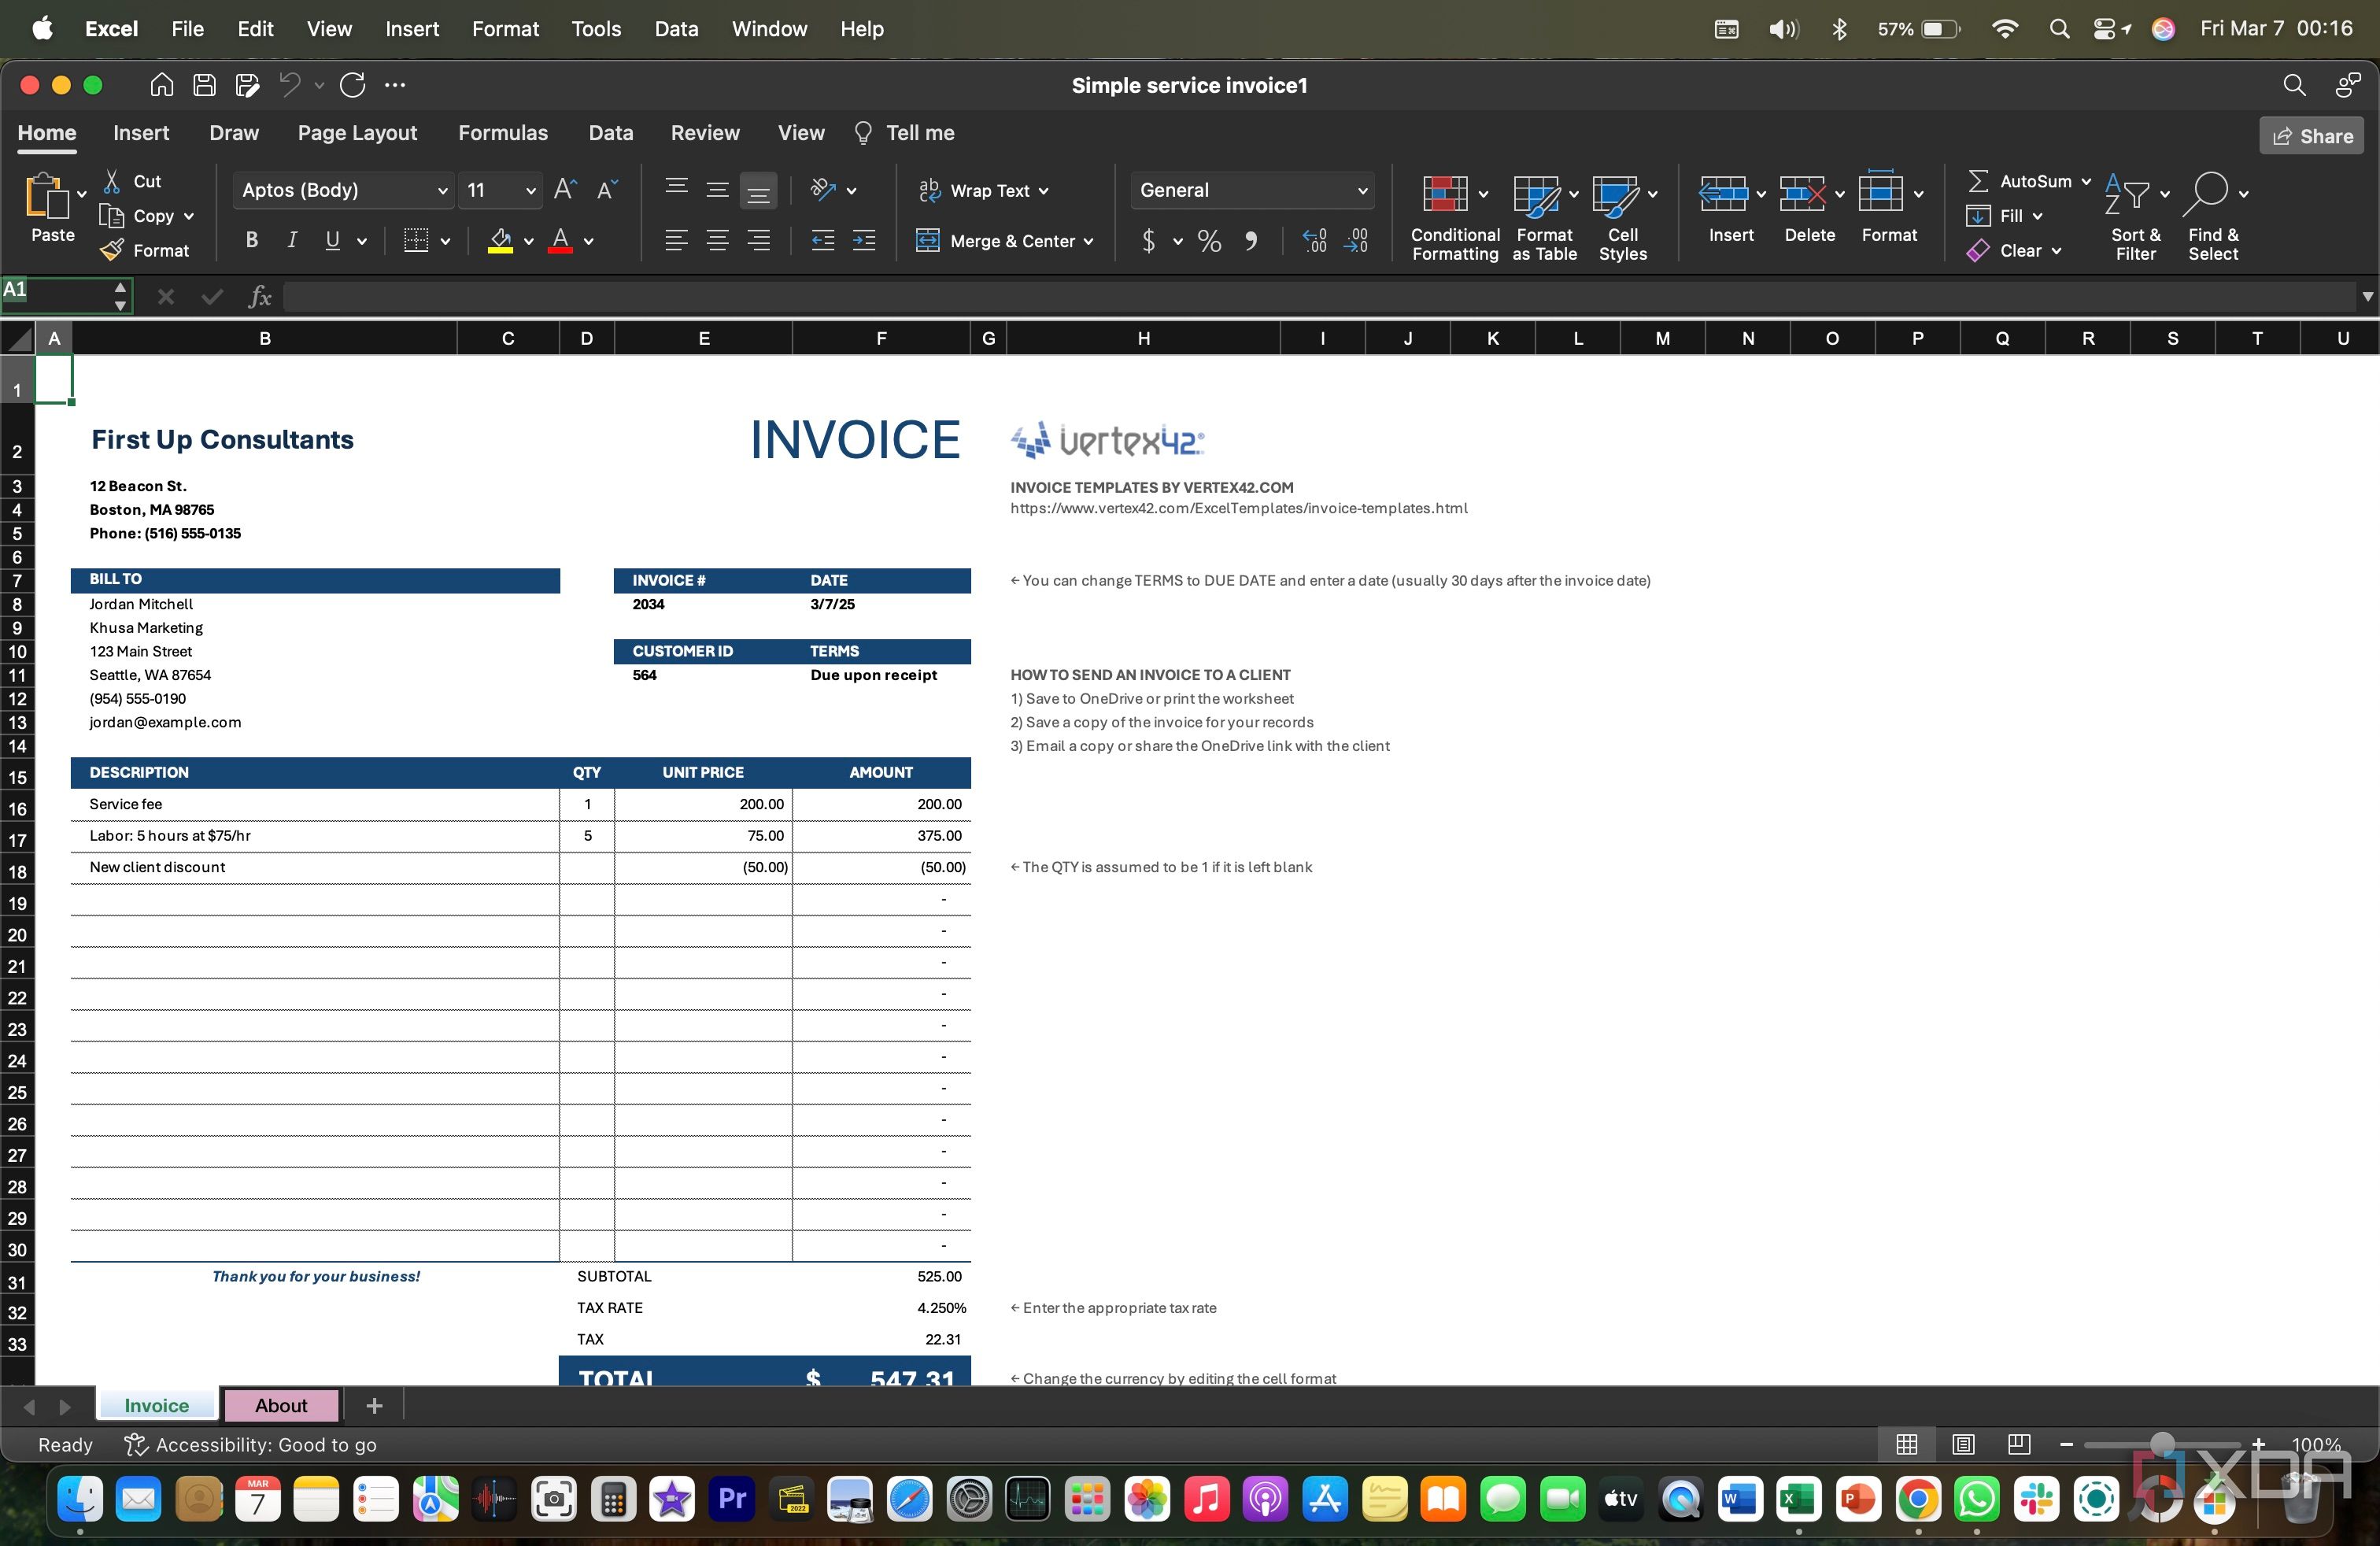This screenshot has width=2380, height=1546.
Task: Open the fill color dropdown arrow
Action: click(x=527, y=241)
